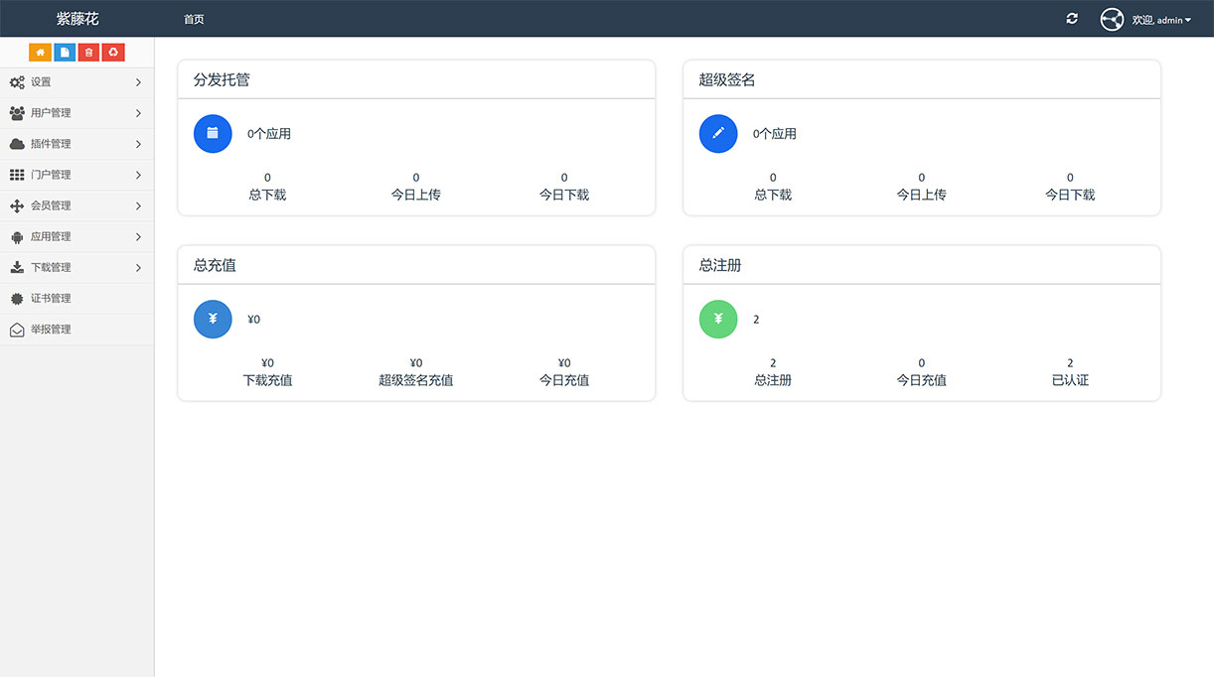The image size is (1214, 677).
Task: Click the orange home shortcut button
Action: [x=40, y=53]
